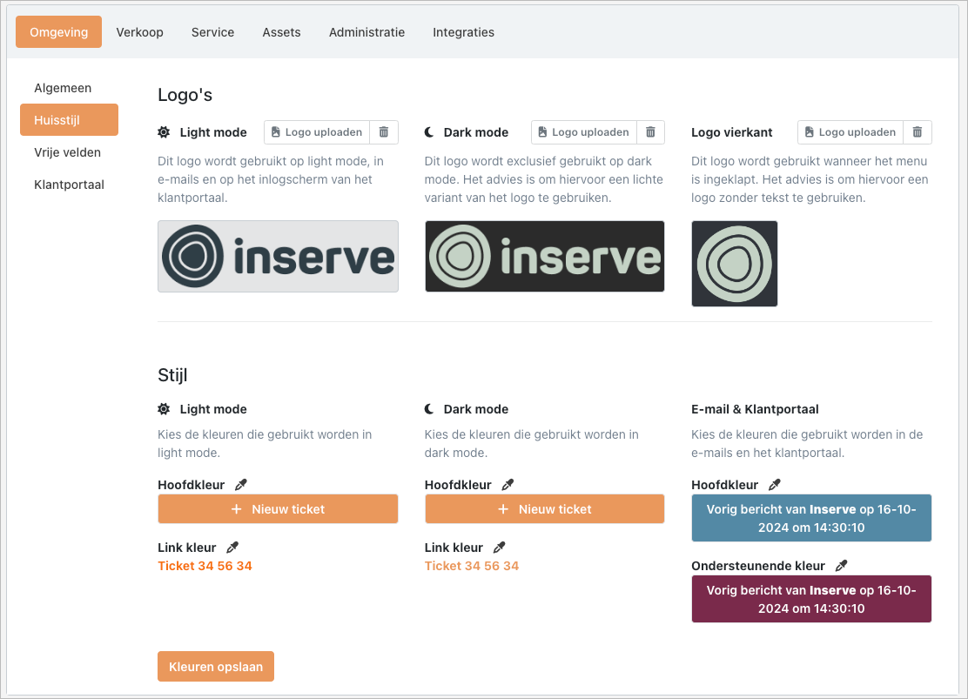Open the Assets tab
The image size is (968, 699).
[281, 32]
